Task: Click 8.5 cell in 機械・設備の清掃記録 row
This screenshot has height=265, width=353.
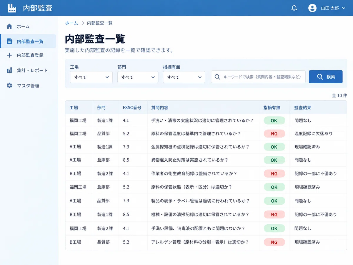Action: tap(126, 214)
